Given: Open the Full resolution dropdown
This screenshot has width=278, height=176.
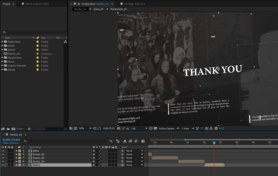Looking at the screenshot, I should click(139, 128).
